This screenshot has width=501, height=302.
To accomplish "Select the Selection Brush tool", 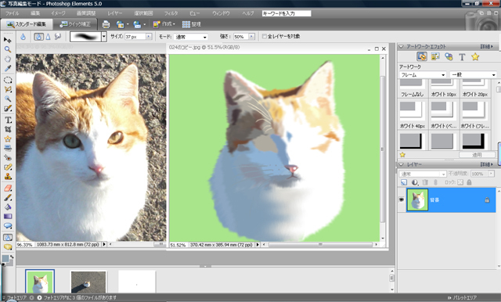I will [8, 108].
